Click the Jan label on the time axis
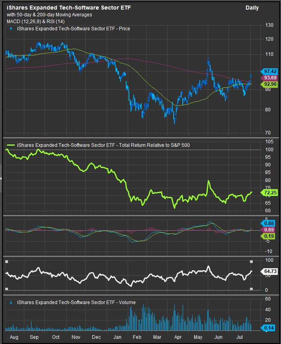This screenshot has width=281, height=344. click(x=117, y=337)
